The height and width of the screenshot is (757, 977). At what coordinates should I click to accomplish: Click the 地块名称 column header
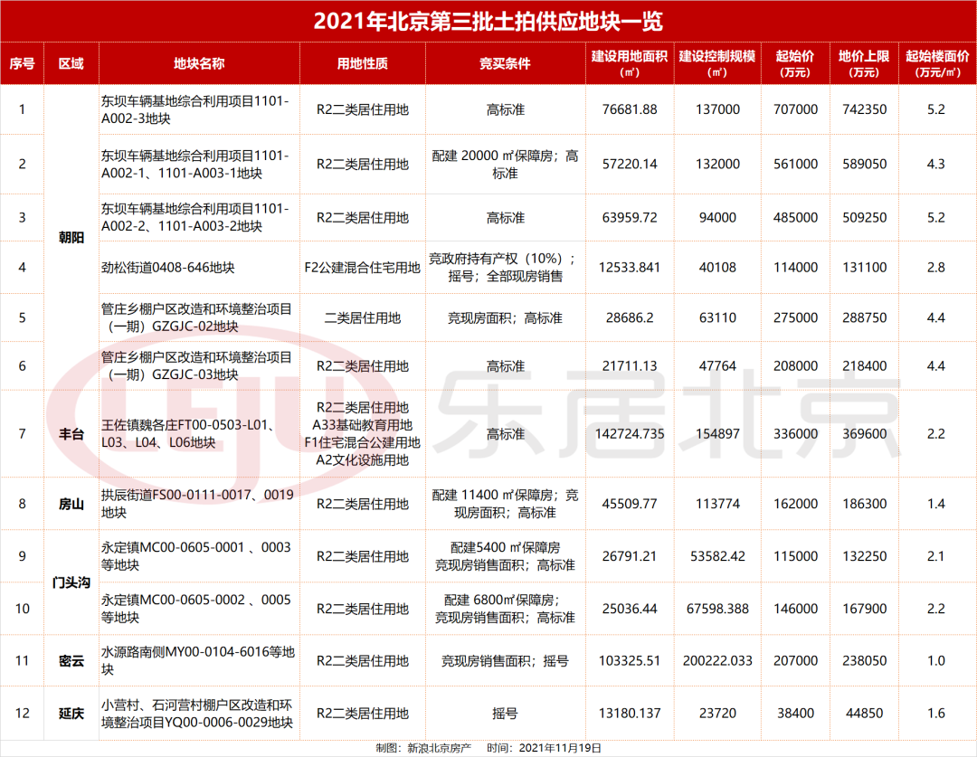click(x=199, y=63)
